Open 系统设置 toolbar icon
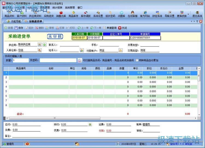This screenshot has width=205, height=148. click(98, 14)
